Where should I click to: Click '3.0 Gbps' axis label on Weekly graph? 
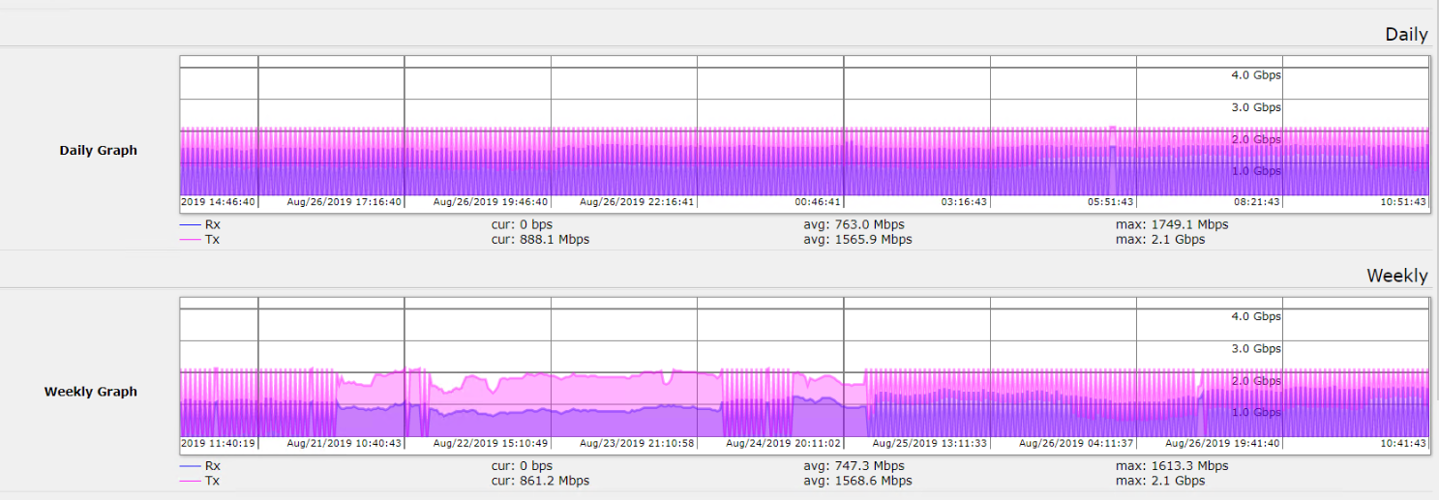(x=1256, y=348)
